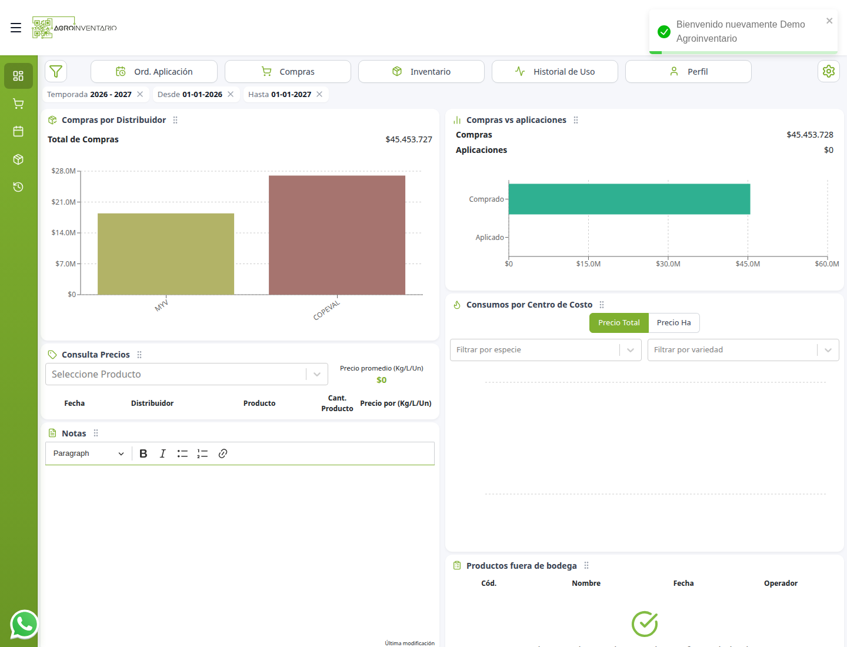Image resolution: width=847 pixels, height=647 pixels.
Task: Grab the Productos fuera de bodega drag handle
Action: point(586,565)
